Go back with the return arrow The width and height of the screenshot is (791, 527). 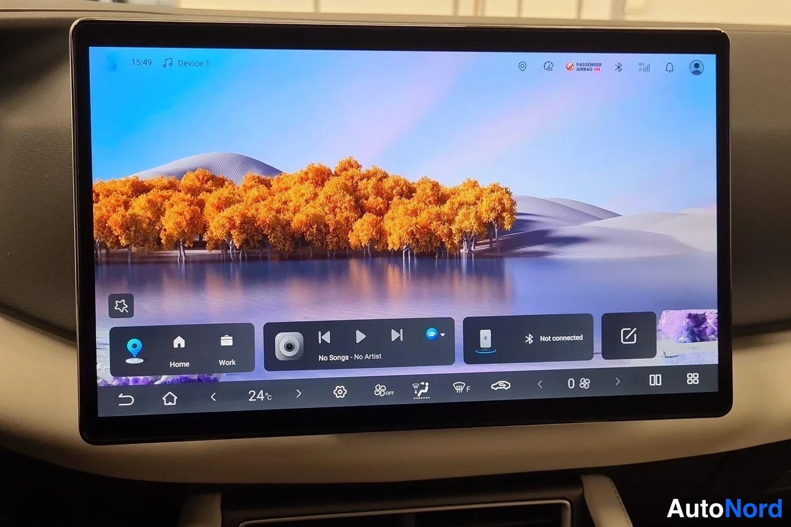[x=126, y=399]
